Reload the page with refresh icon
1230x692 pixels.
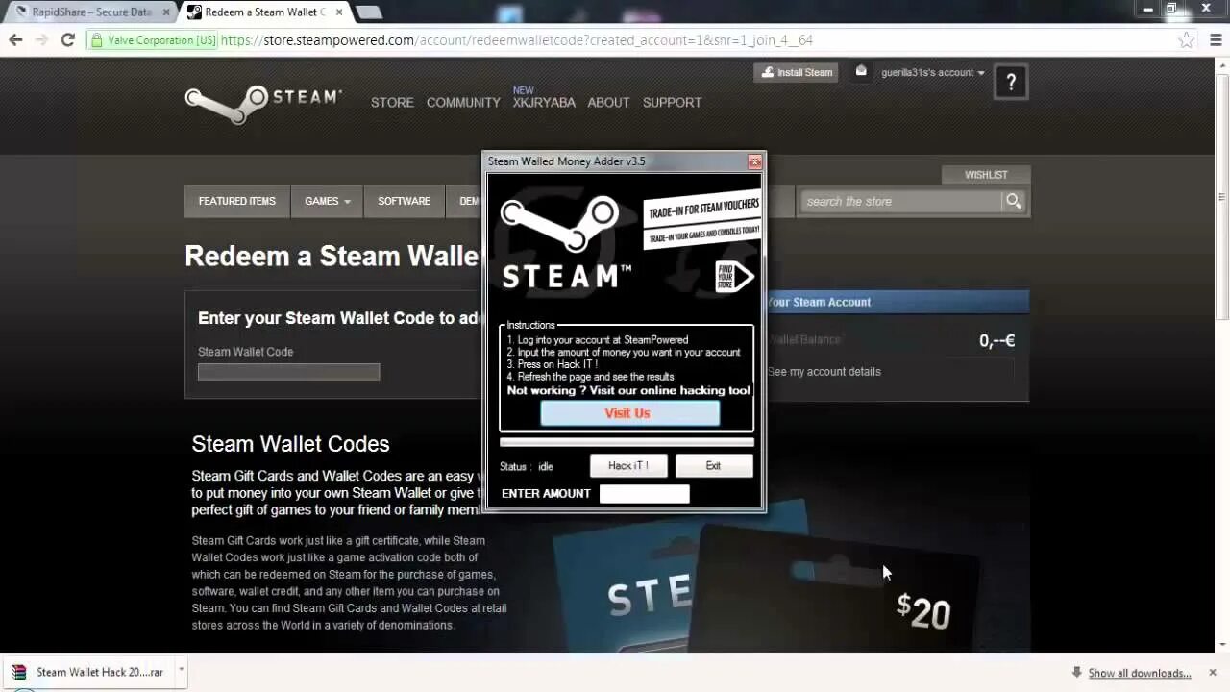[x=67, y=40]
